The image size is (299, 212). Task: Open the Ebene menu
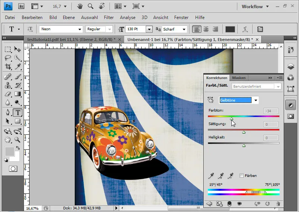coord(69,17)
